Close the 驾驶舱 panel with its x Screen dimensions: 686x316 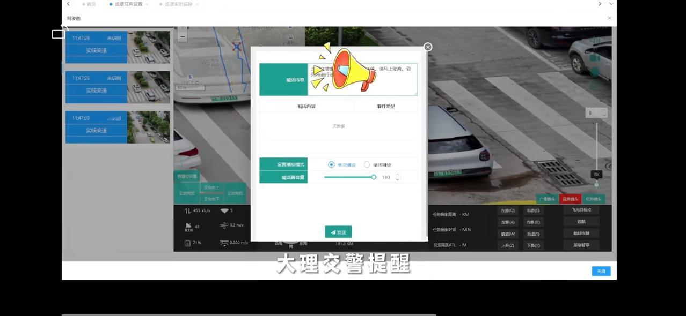tap(609, 18)
